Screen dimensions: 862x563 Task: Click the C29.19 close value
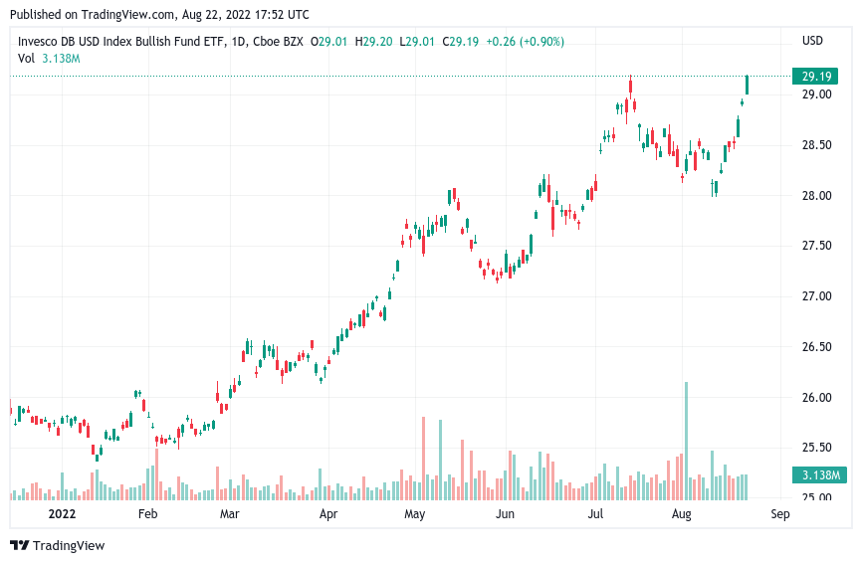[461, 42]
